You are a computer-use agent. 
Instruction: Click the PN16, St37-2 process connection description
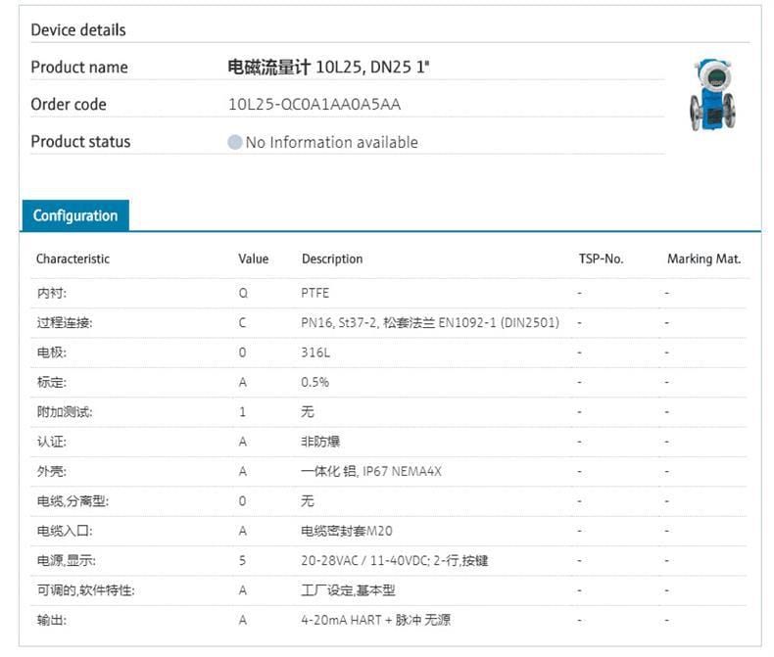pyautogui.click(x=430, y=322)
